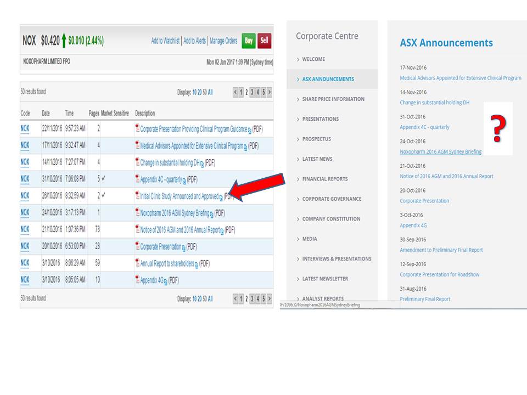Image resolution: width=527 pixels, height=395 pixels.
Task: Open Appendix 4C - quarterly link under 31-Oct-2016
Action: 424,127
